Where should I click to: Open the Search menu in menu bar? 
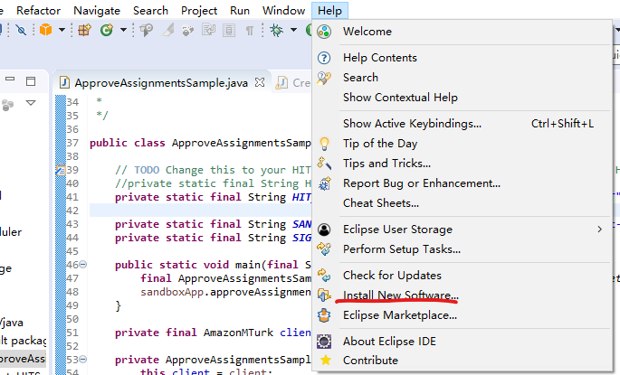[x=150, y=11]
